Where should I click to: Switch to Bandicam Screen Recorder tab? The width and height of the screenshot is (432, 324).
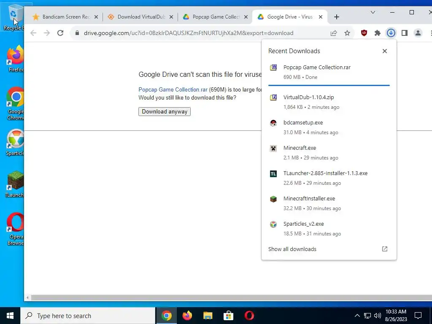(x=65, y=17)
